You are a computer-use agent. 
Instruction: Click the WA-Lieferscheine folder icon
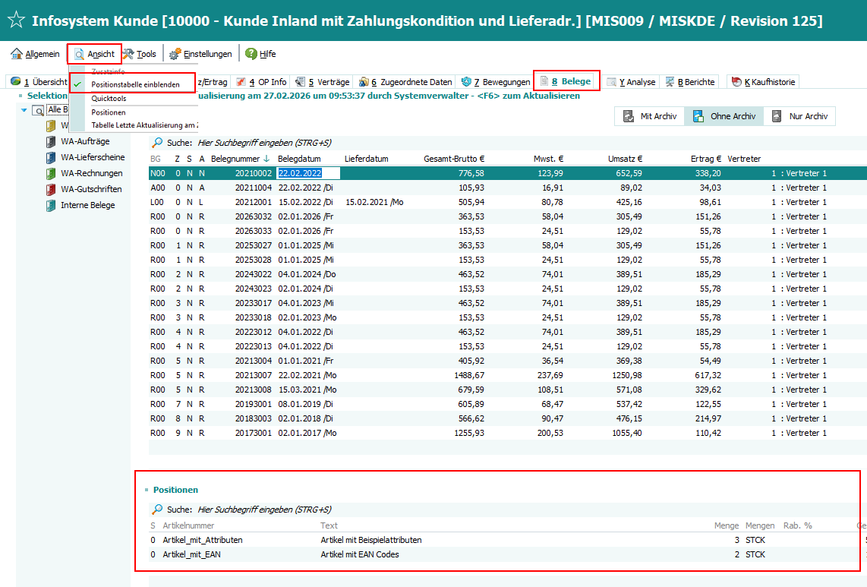51,158
